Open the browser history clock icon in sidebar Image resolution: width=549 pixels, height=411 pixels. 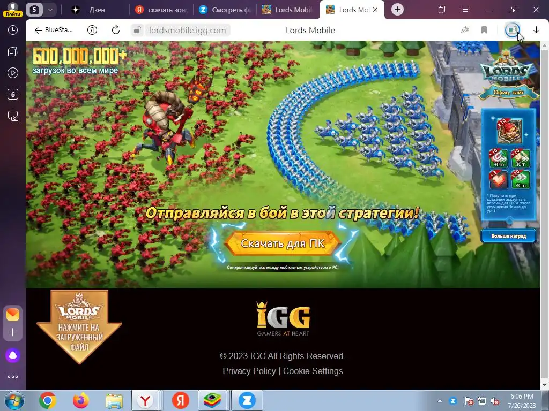point(13,30)
